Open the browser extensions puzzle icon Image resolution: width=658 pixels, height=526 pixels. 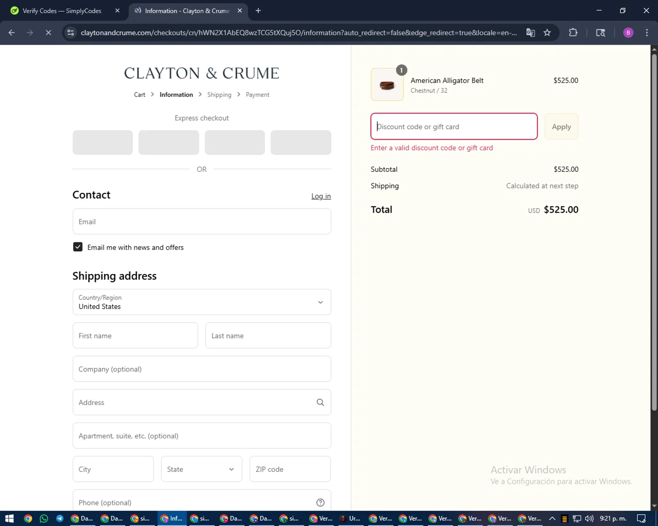[x=573, y=33]
